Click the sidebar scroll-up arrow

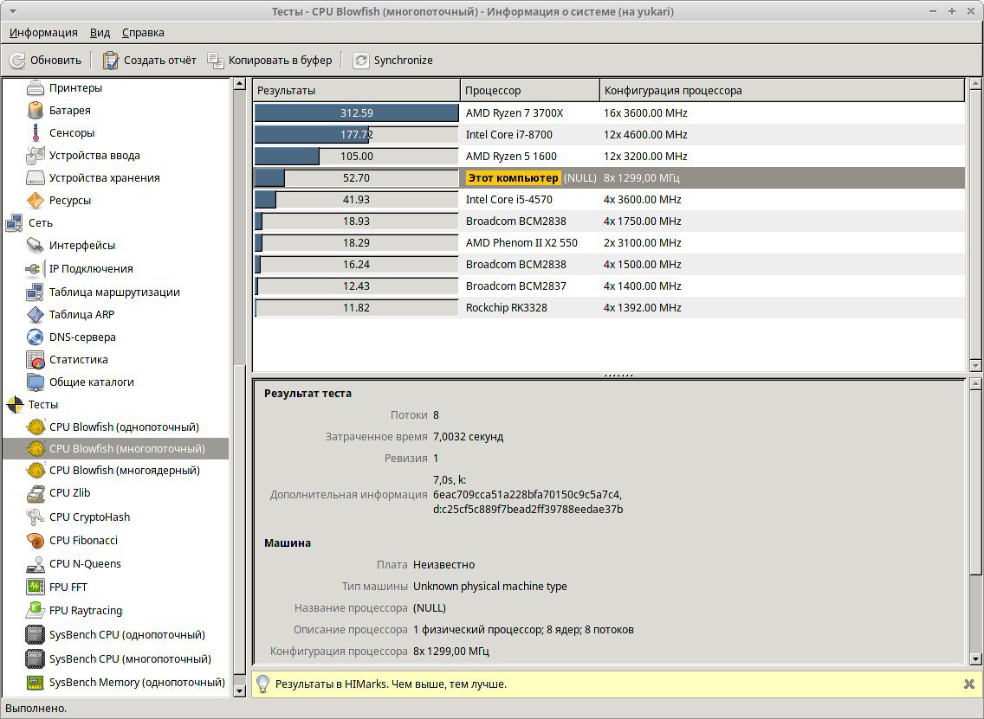pos(239,84)
